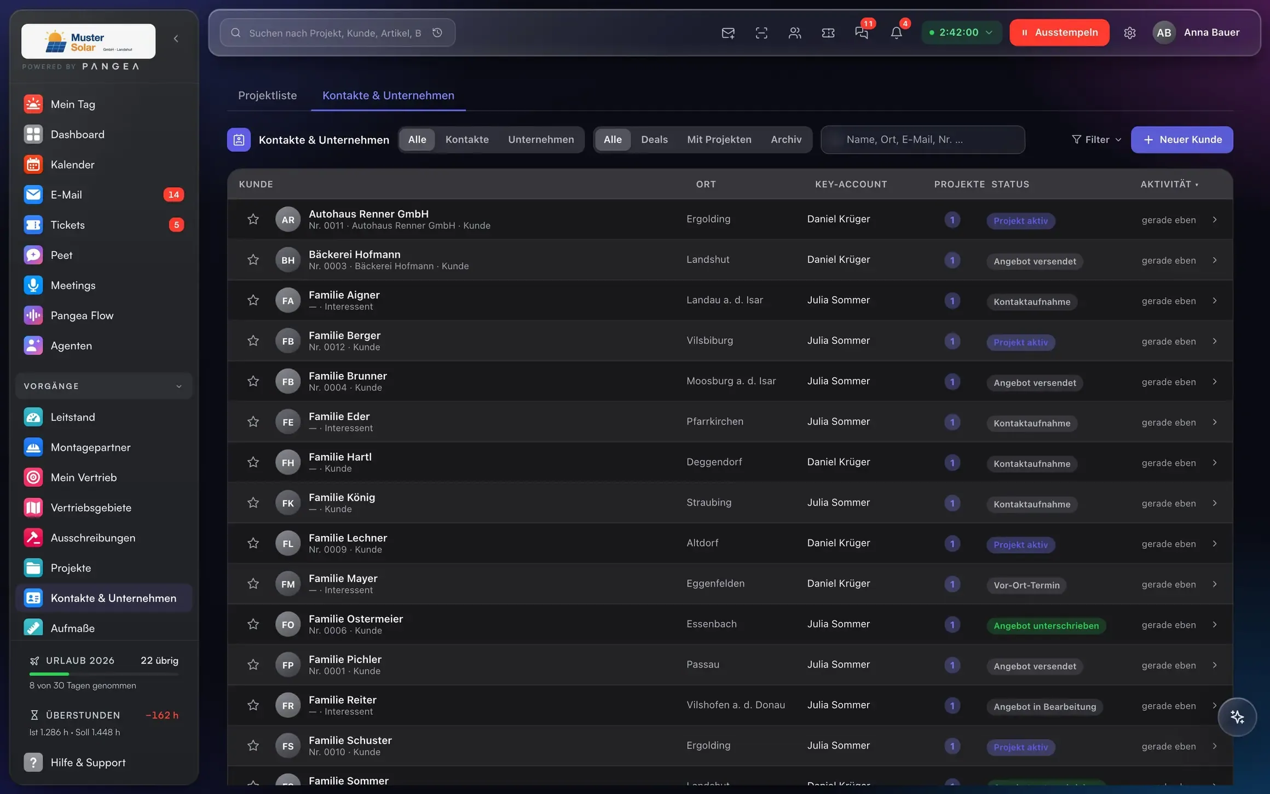Mark Familie Ostermeier as favorite
The width and height of the screenshot is (1270, 794).
pos(253,625)
